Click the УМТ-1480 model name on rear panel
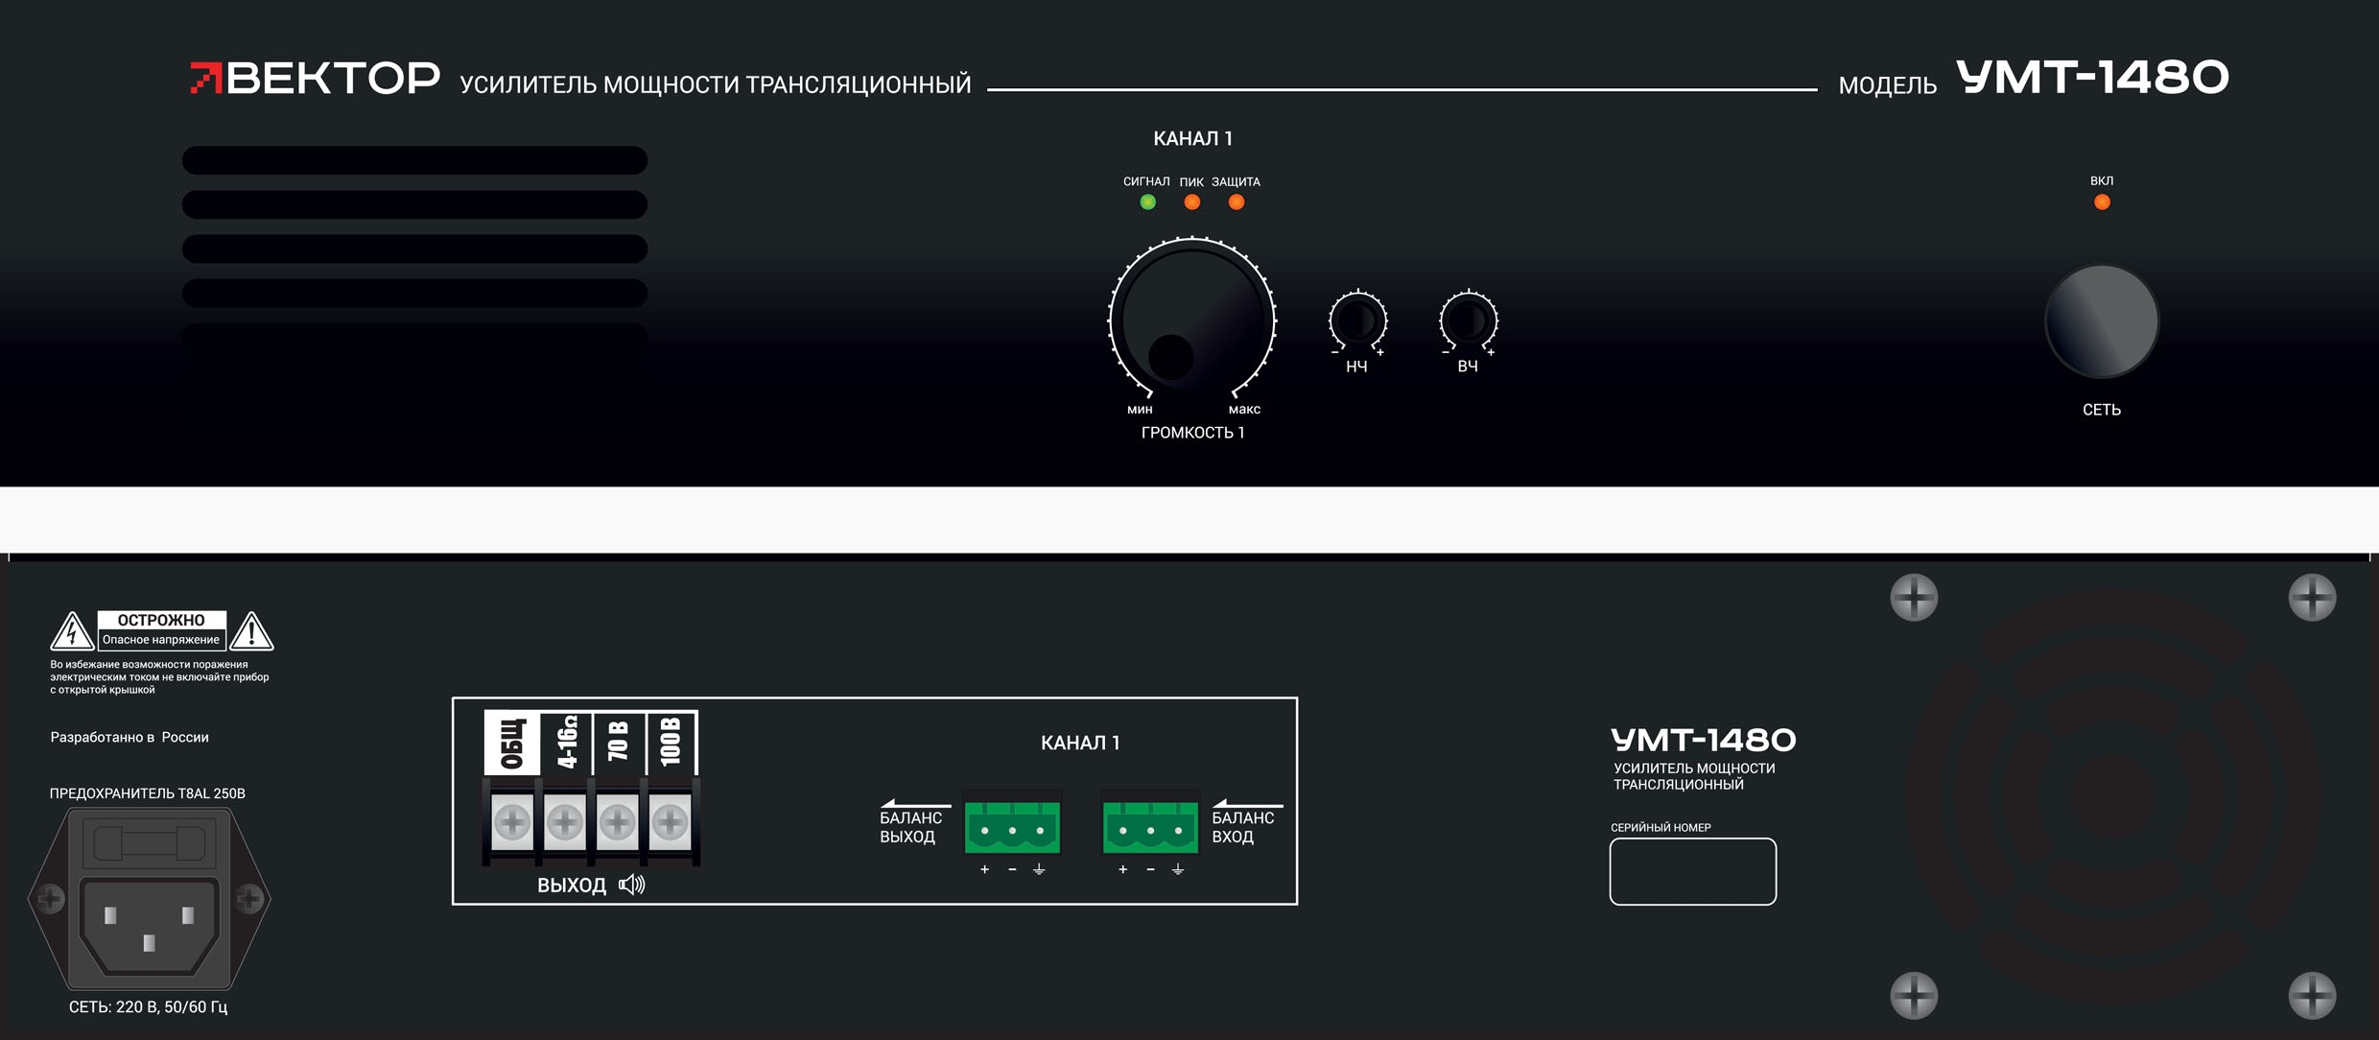The height and width of the screenshot is (1040, 2379). 1704,740
